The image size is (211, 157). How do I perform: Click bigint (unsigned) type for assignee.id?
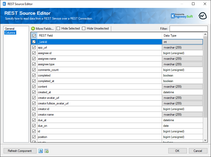click(x=174, y=53)
